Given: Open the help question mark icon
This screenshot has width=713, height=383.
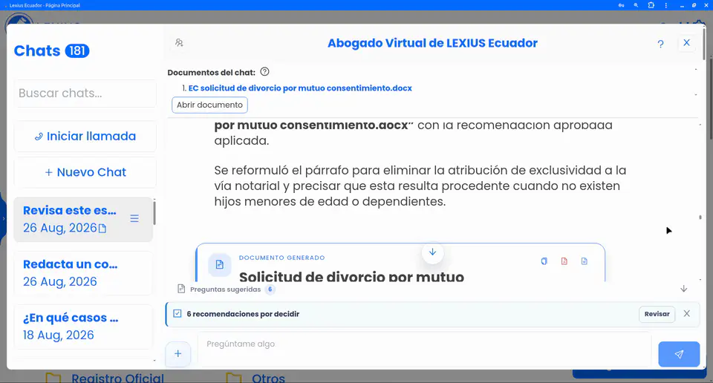Looking at the screenshot, I should coord(660,44).
